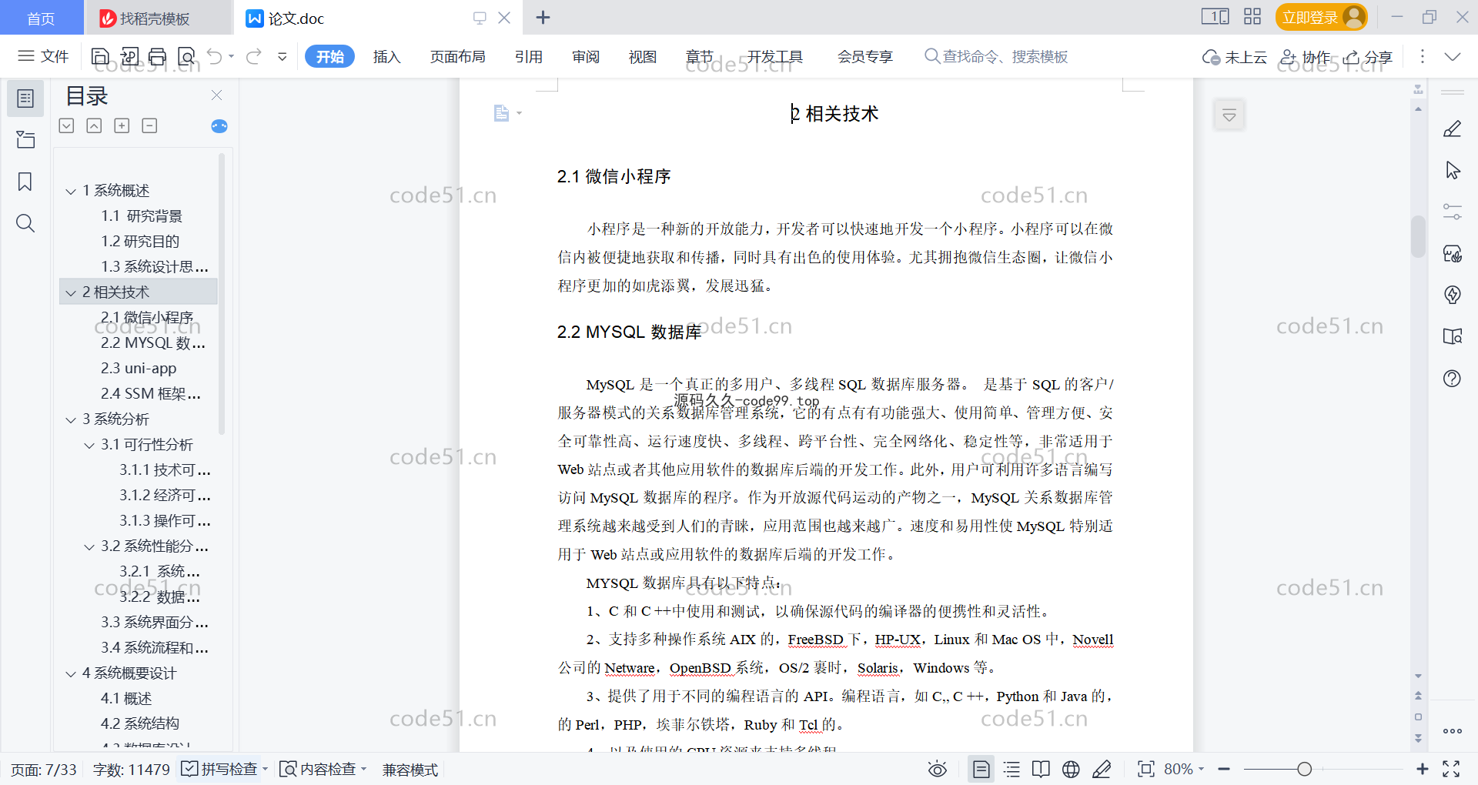Click the smart outline blue icon
1478x785 pixels.
pos(219,126)
